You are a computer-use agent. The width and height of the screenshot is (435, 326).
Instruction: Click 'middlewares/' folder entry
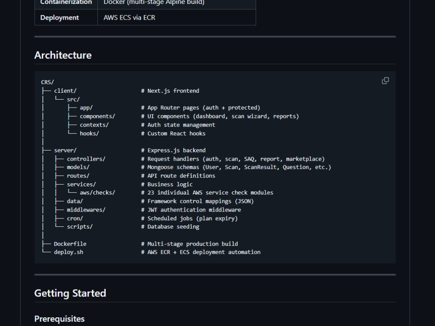click(x=86, y=210)
